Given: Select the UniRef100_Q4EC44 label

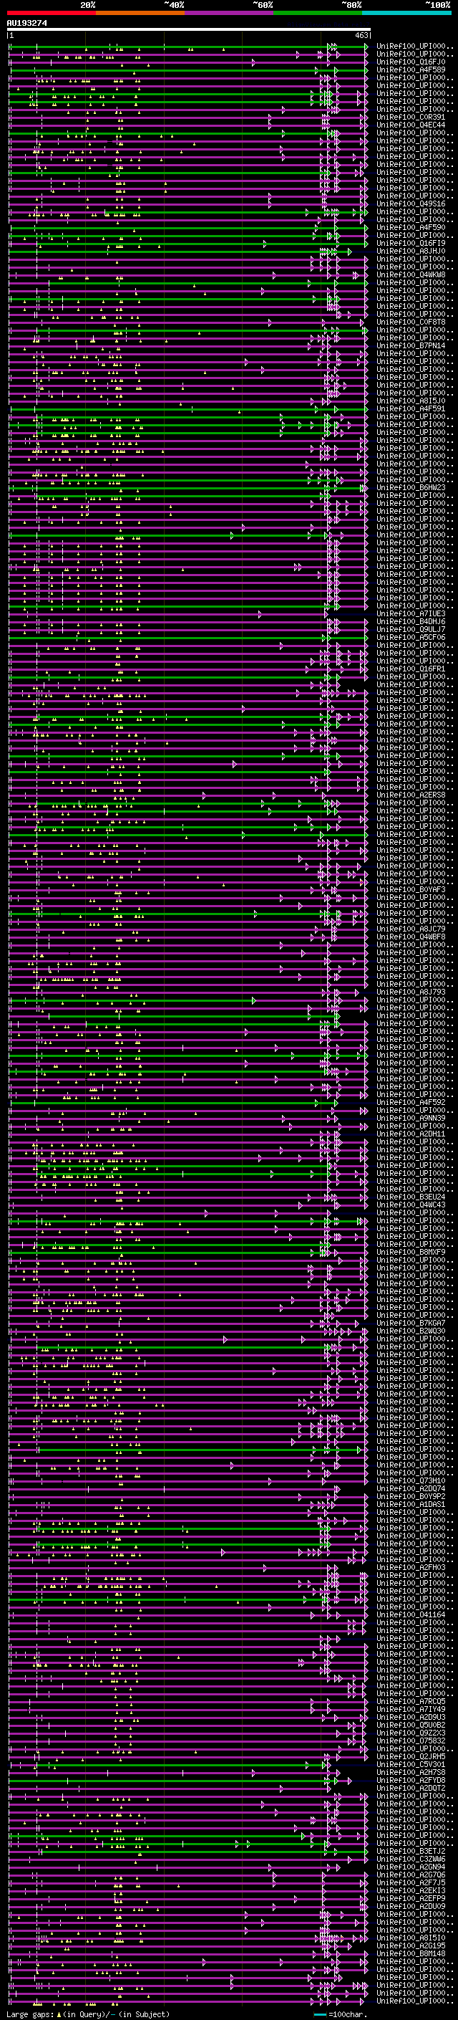Looking at the screenshot, I should tap(410, 125).
